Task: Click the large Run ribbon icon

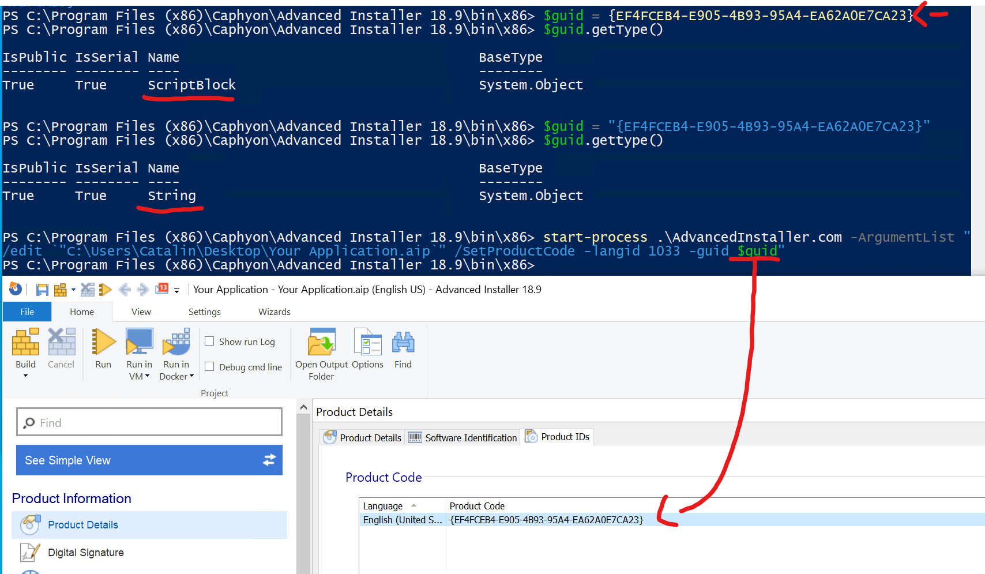Action: pos(104,342)
